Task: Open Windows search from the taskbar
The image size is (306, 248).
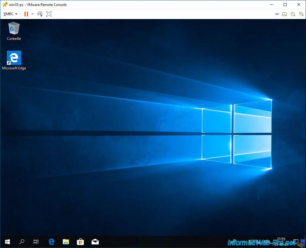Action: [22, 242]
